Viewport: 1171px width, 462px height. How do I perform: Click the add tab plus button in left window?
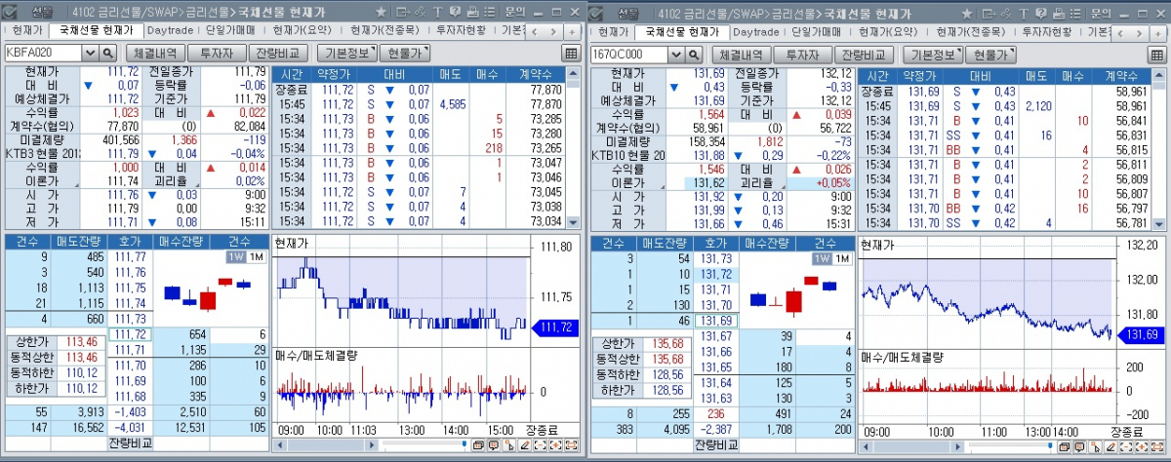click(572, 32)
